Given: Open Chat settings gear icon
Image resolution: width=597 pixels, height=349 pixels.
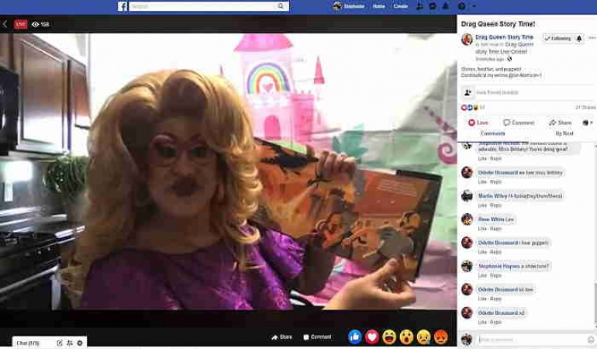Looking at the screenshot, I should tap(80, 342).
